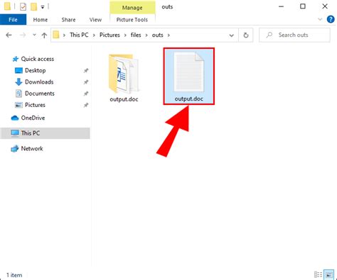Image resolution: width=337 pixels, height=280 pixels.
Task: Click the Forward navigation arrow
Action: 23,35
